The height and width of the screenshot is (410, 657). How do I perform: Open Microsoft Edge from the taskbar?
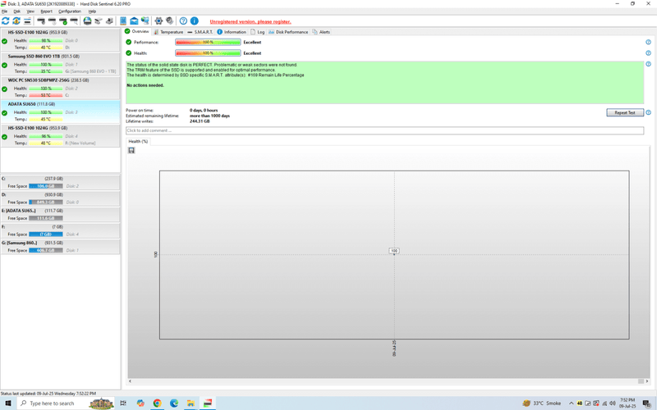174,403
